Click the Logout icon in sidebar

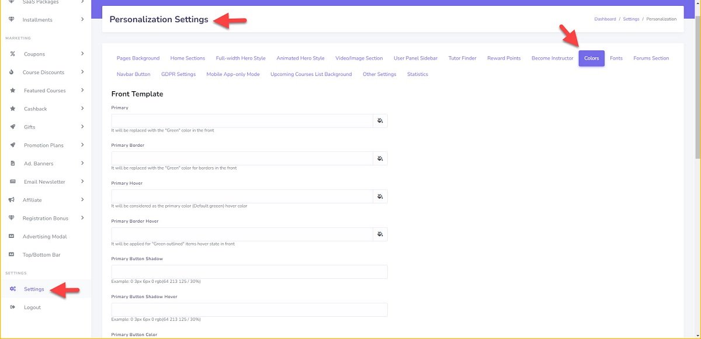(x=12, y=307)
